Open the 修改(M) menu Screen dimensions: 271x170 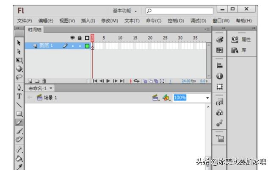pos(110,20)
